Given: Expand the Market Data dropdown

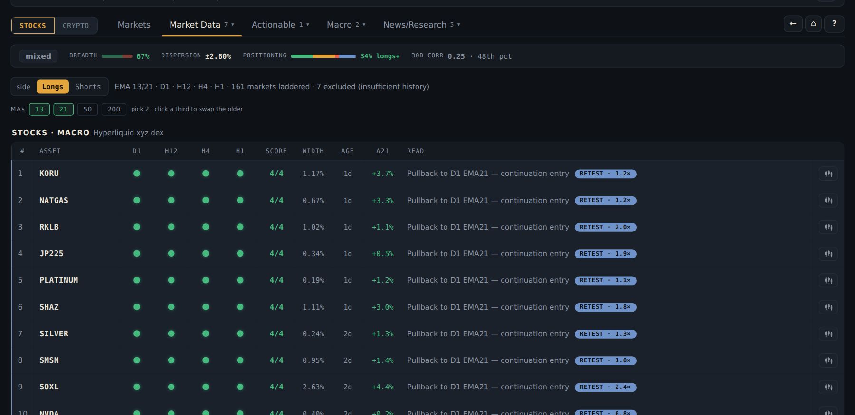Looking at the screenshot, I should (x=202, y=25).
